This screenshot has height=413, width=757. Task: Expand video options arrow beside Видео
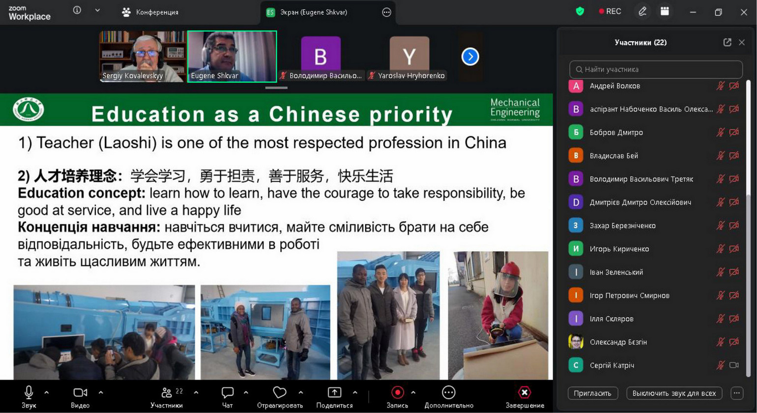[101, 392]
